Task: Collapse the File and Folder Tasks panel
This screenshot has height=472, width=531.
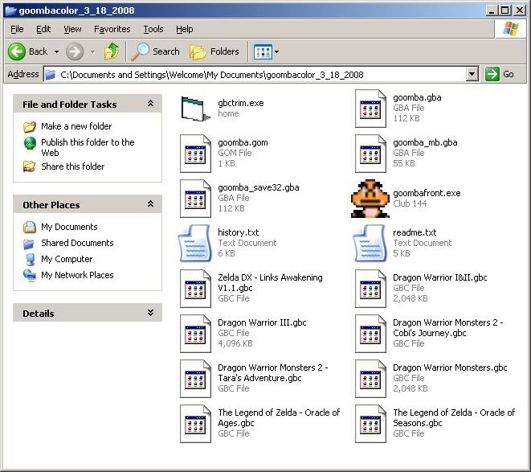Action: click(x=150, y=104)
